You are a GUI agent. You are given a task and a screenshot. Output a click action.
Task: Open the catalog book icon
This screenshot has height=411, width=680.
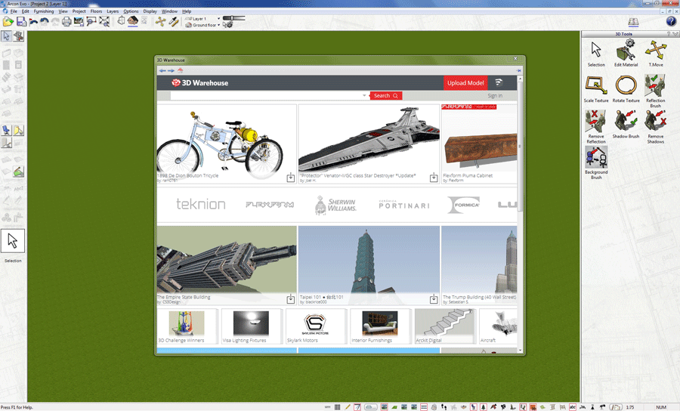[633, 22]
